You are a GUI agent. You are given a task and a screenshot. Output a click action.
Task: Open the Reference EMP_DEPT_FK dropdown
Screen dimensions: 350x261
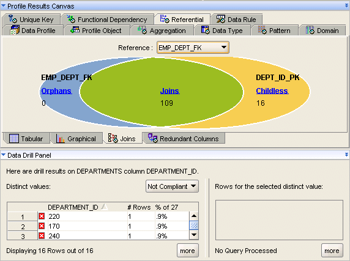coord(193,48)
